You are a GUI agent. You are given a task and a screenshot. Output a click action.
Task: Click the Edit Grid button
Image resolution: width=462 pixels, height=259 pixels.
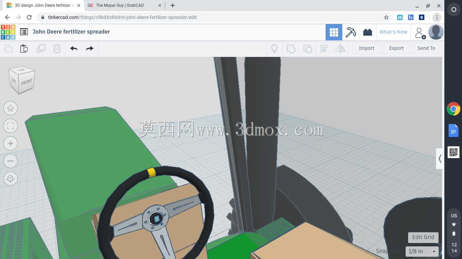(423, 237)
